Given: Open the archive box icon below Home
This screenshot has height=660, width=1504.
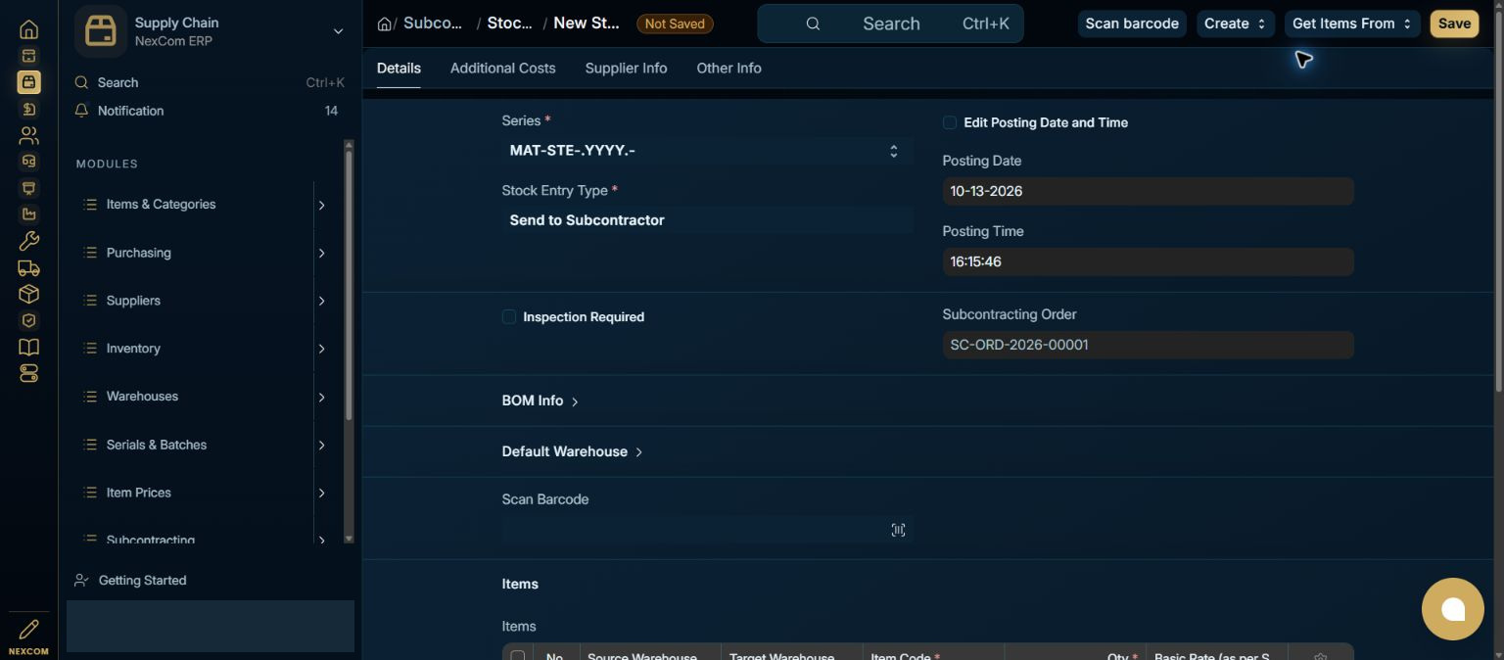Looking at the screenshot, I should pyautogui.click(x=28, y=57).
